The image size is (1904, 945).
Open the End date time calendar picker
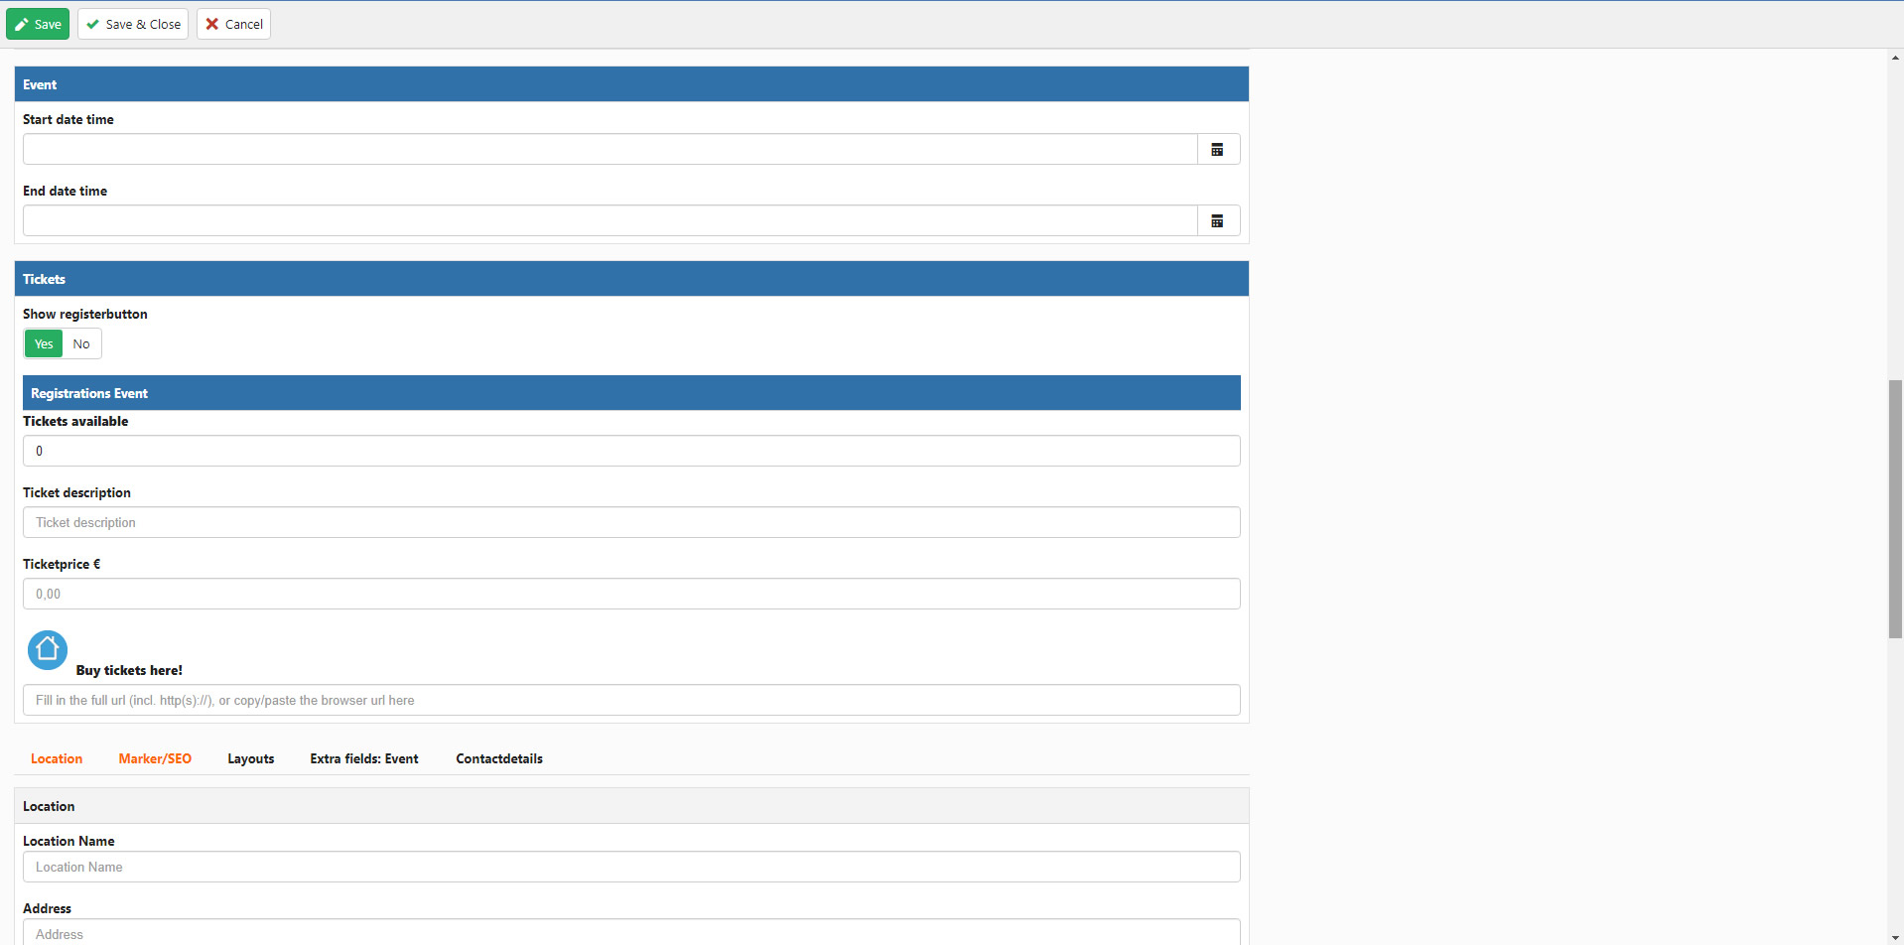pyautogui.click(x=1217, y=221)
